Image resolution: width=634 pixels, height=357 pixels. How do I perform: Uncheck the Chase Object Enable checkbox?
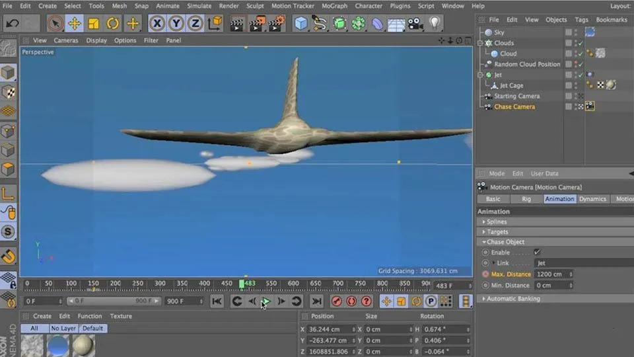pos(537,253)
